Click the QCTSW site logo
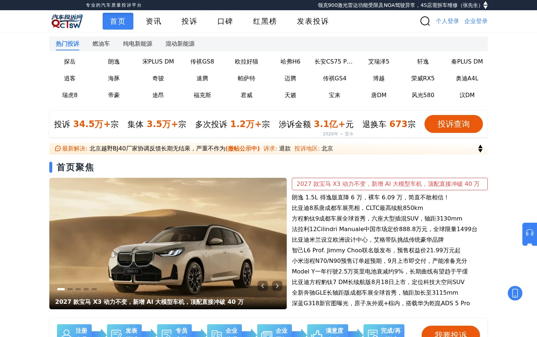This screenshot has width=537, height=337. pyautogui.click(x=67, y=21)
